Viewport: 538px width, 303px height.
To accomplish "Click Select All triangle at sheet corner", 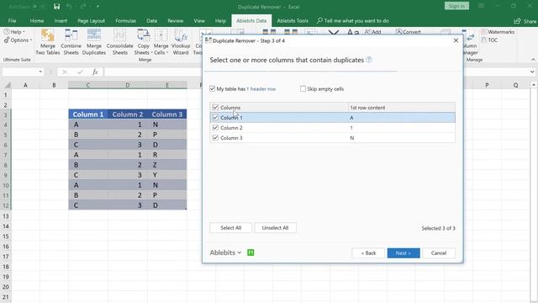I will [8, 85].
